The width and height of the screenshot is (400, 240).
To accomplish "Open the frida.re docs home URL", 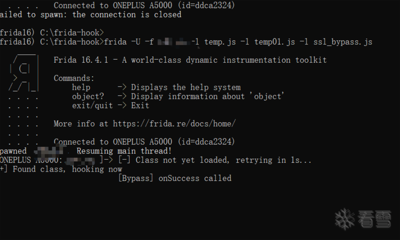I will pos(174,123).
